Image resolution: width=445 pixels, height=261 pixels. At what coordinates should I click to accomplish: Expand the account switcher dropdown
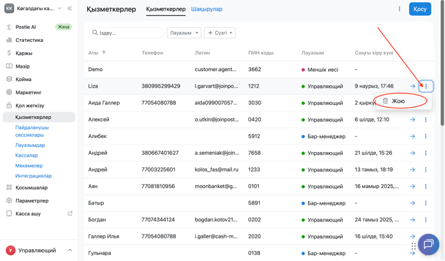(x=60, y=9)
